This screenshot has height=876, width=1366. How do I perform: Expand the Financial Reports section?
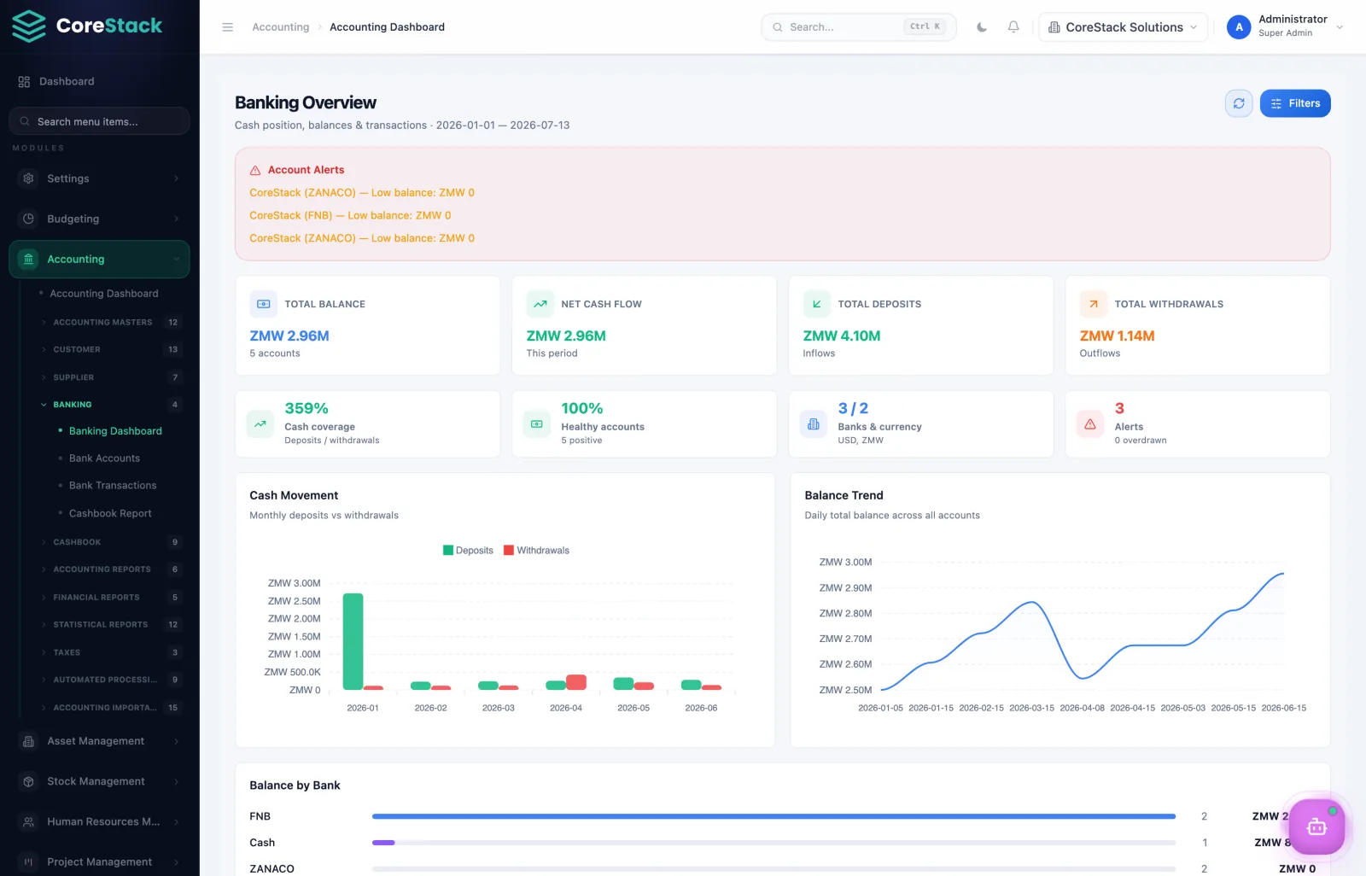coord(111,598)
